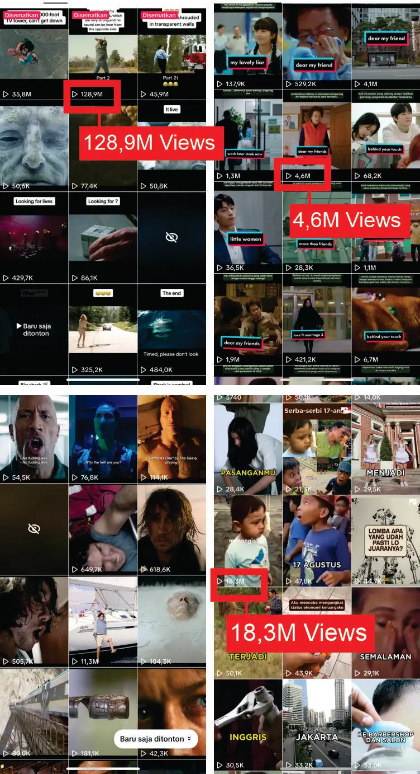Open the 'MENJADI' video with 29,5K views
The height and width of the screenshot is (774, 420).
click(386, 449)
